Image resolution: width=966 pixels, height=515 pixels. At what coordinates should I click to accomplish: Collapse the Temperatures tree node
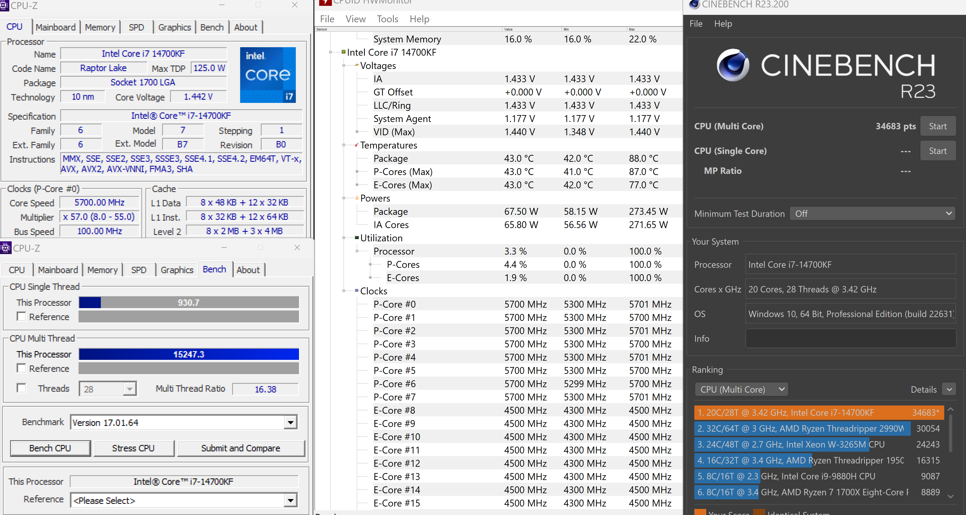tap(344, 145)
